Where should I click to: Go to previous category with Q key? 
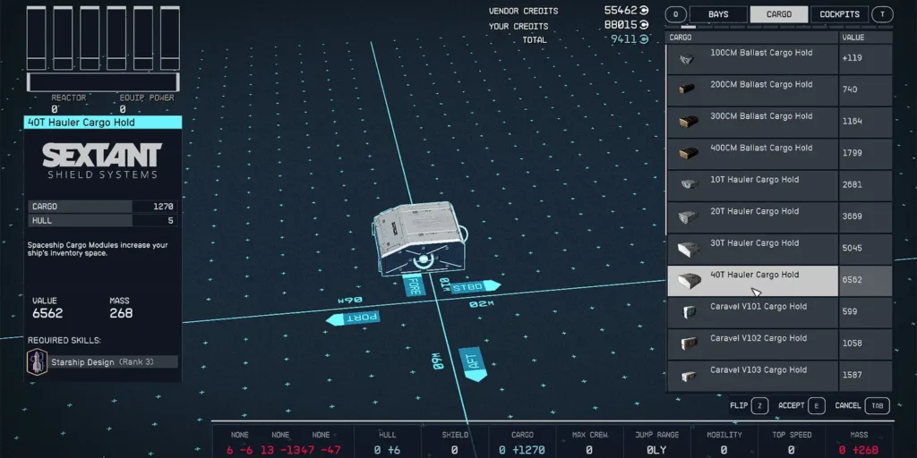[x=675, y=14]
